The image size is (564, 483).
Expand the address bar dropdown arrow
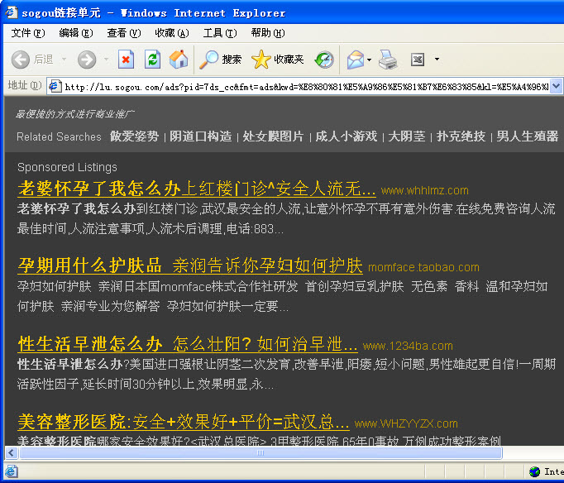pyautogui.click(x=556, y=86)
